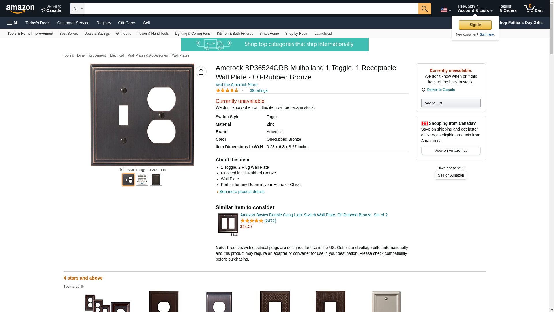Image resolution: width=554 pixels, height=312 pixels.
Task: Click the Sponsored info icon
Action: coord(82,287)
